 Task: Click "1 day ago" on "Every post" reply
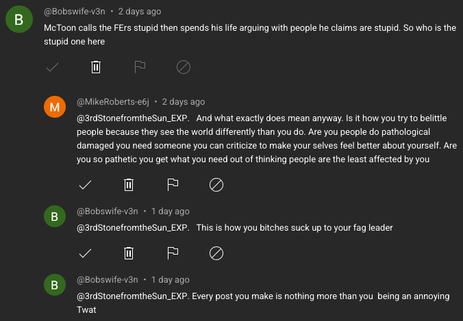tap(171, 280)
